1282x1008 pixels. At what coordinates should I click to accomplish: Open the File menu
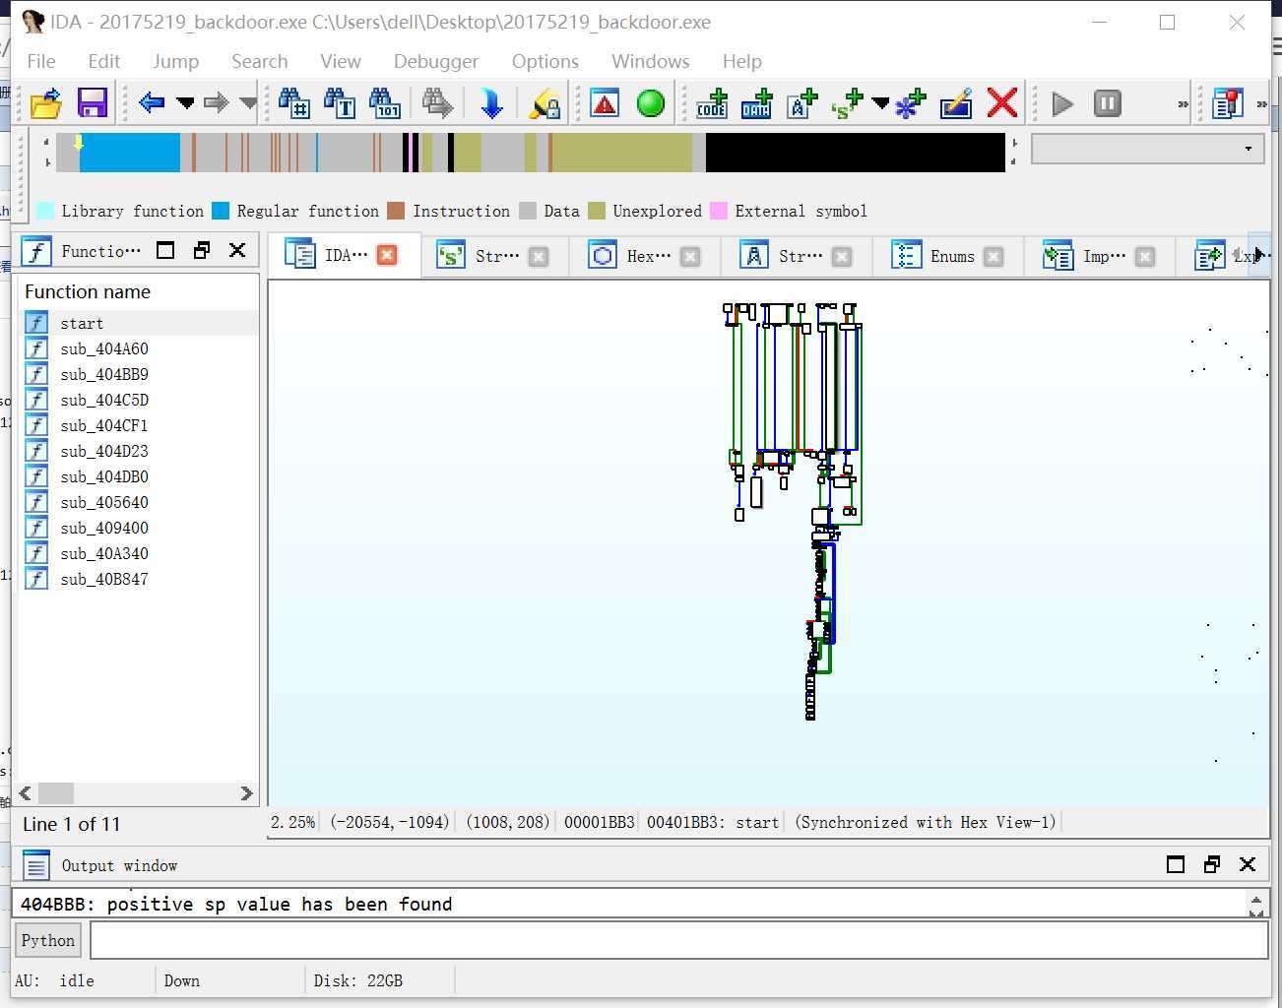tap(41, 61)
